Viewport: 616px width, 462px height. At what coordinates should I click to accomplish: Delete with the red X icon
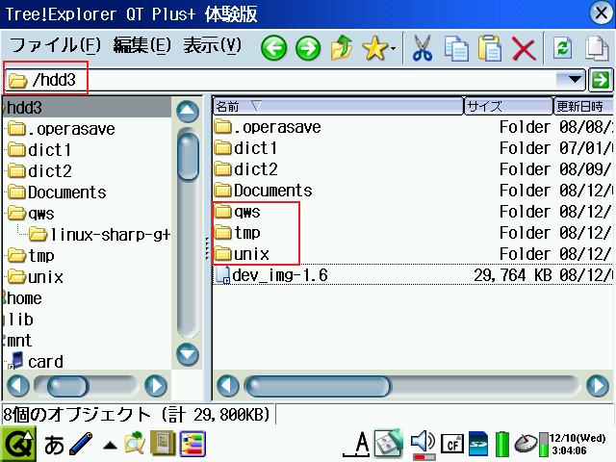pyautogui.click(x=524, y=49)
